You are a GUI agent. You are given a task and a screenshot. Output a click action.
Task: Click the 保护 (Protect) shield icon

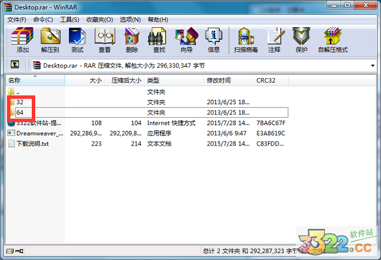coord(302,40)
